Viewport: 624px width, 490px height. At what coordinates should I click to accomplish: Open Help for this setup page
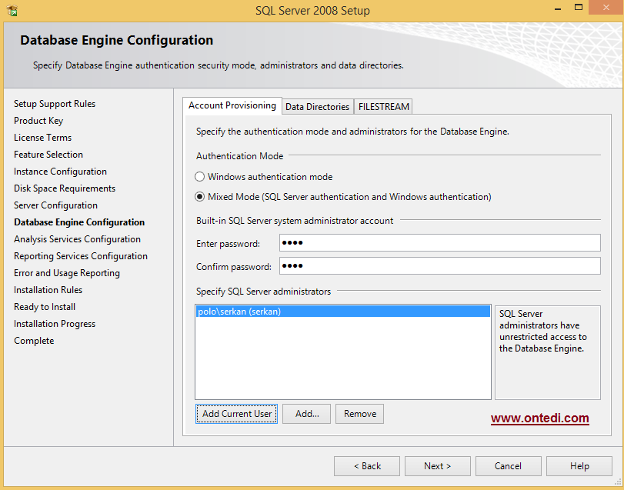pyautogui.click(x=579, y=466)
